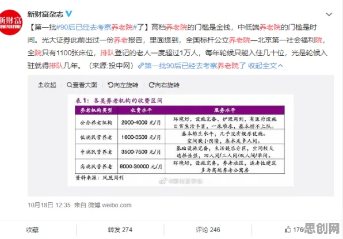The height and width of the screenshot is (239, 343).
Task: Expand the post options chevron menu
Action: (329, 14)
